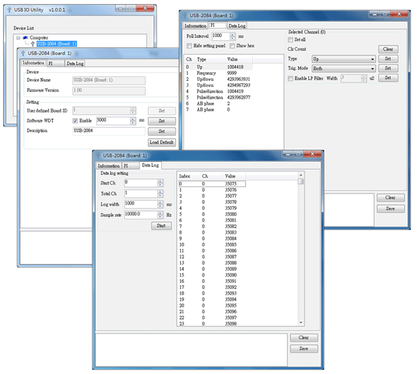Open the Type dropdown showing Up
Image resolution: width=417 pixels, height=374 pixels.
click(344, 59)
